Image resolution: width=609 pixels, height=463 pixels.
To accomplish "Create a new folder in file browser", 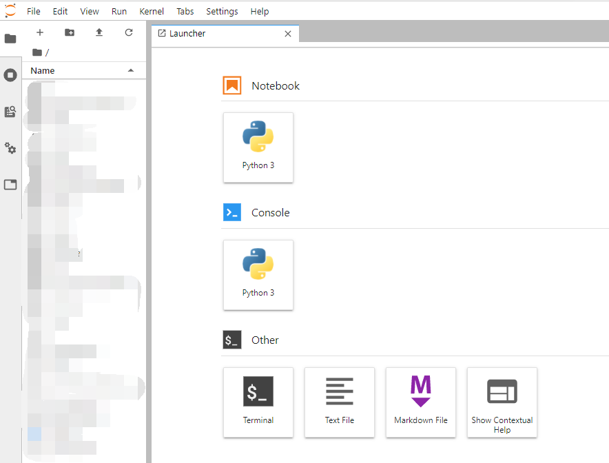I will (x=70, y=32).
